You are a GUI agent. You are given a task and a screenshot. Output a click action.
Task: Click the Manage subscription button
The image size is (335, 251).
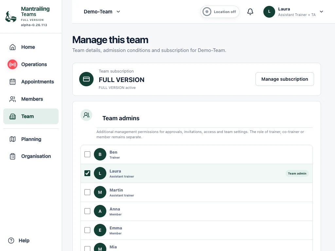pyautogui.click(x=285, y=79)
